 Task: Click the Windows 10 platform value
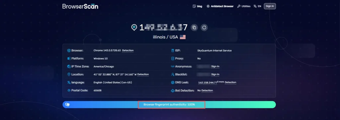101,58
